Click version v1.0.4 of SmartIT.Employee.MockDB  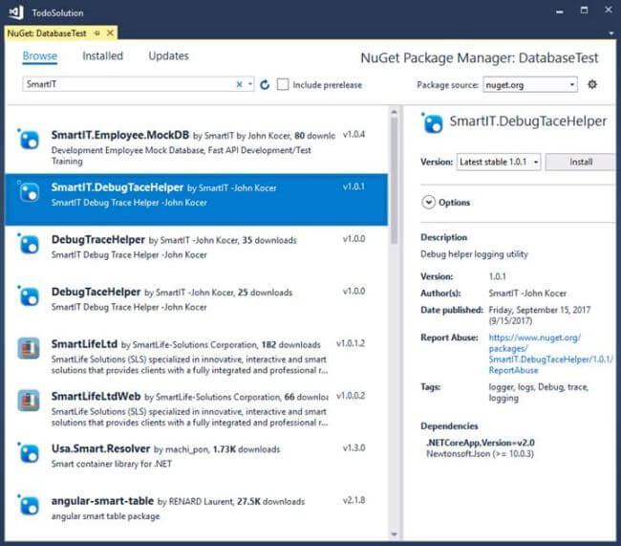[x=354, y=135]
